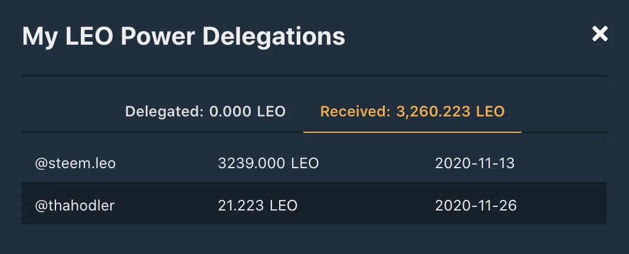Screen dimensions: 629x254
Task: Click the word LEO in the heading
Action: 89,36
